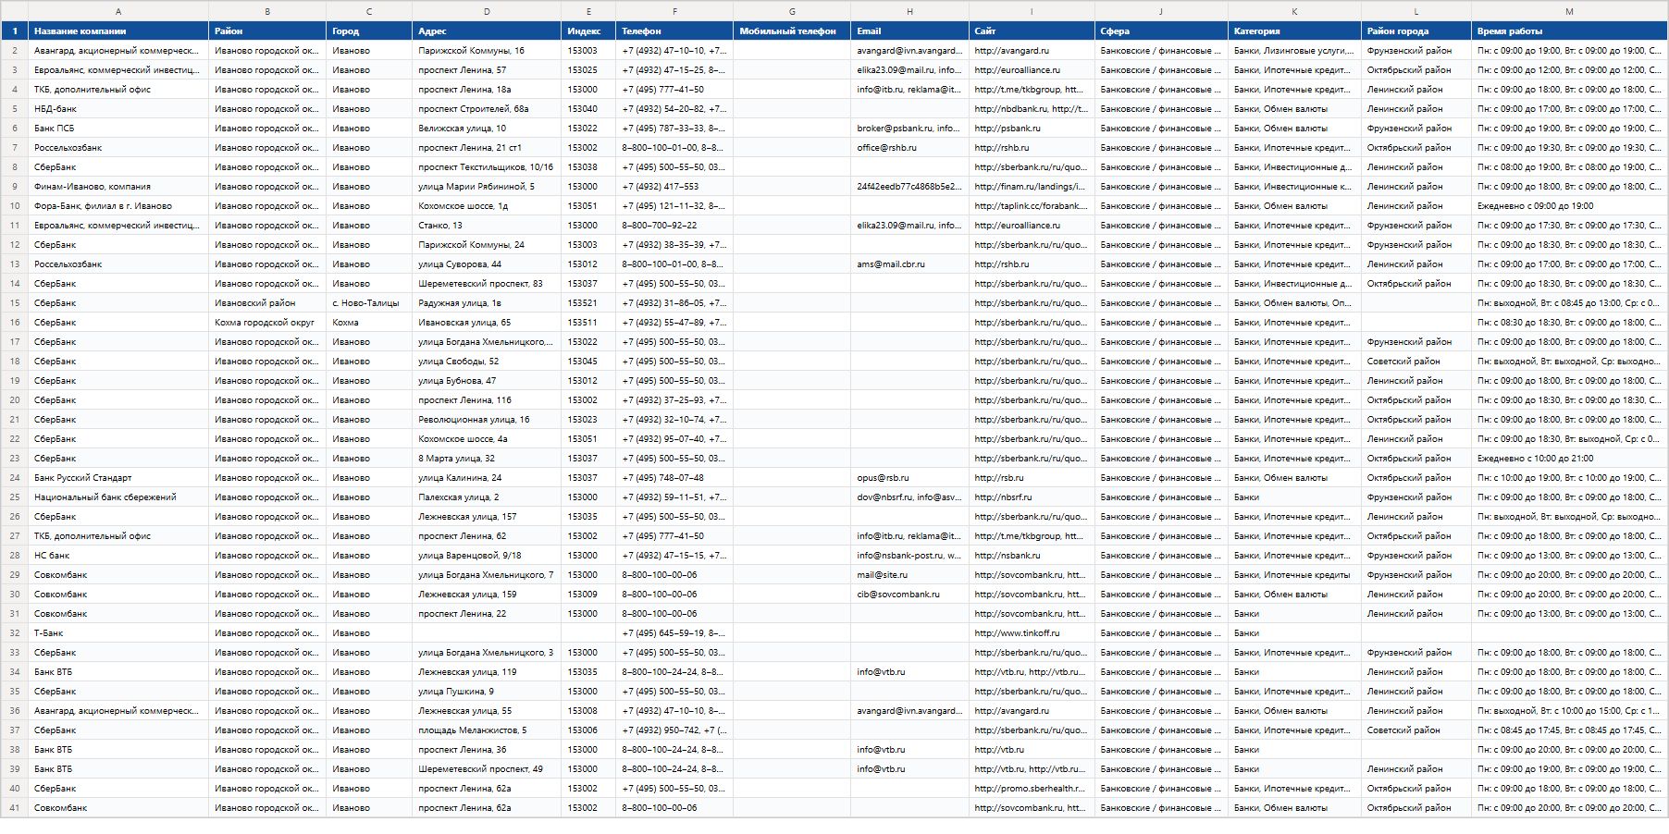Click the 'Мобильный телефон' header cell

coord(792,31)
